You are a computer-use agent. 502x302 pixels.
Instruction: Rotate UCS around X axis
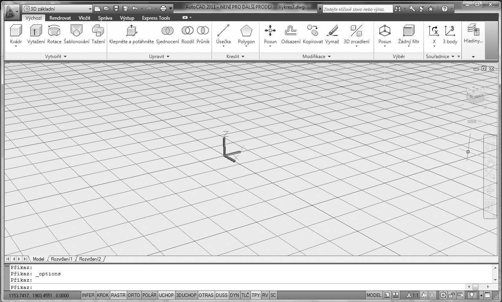434,35
